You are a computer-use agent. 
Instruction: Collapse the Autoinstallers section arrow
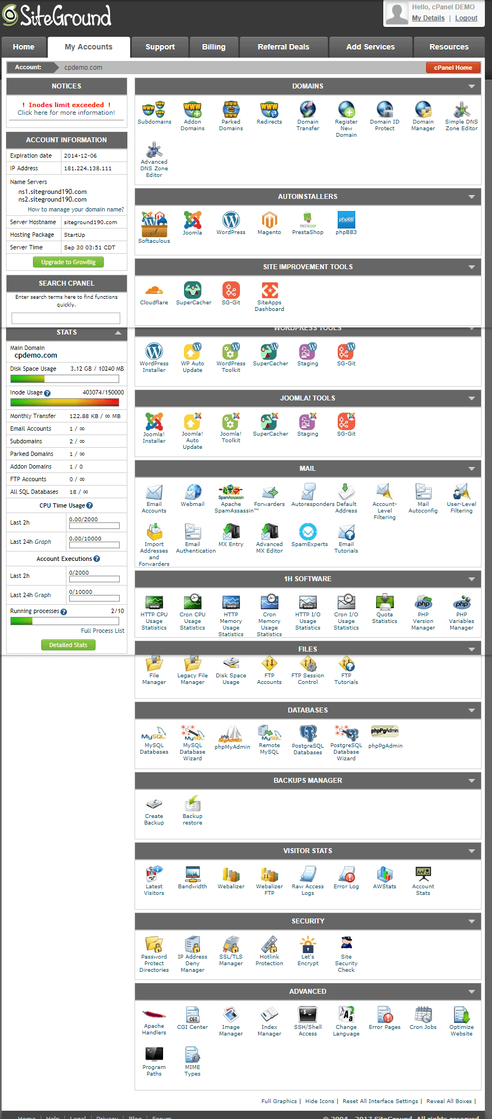click(472, 197)
